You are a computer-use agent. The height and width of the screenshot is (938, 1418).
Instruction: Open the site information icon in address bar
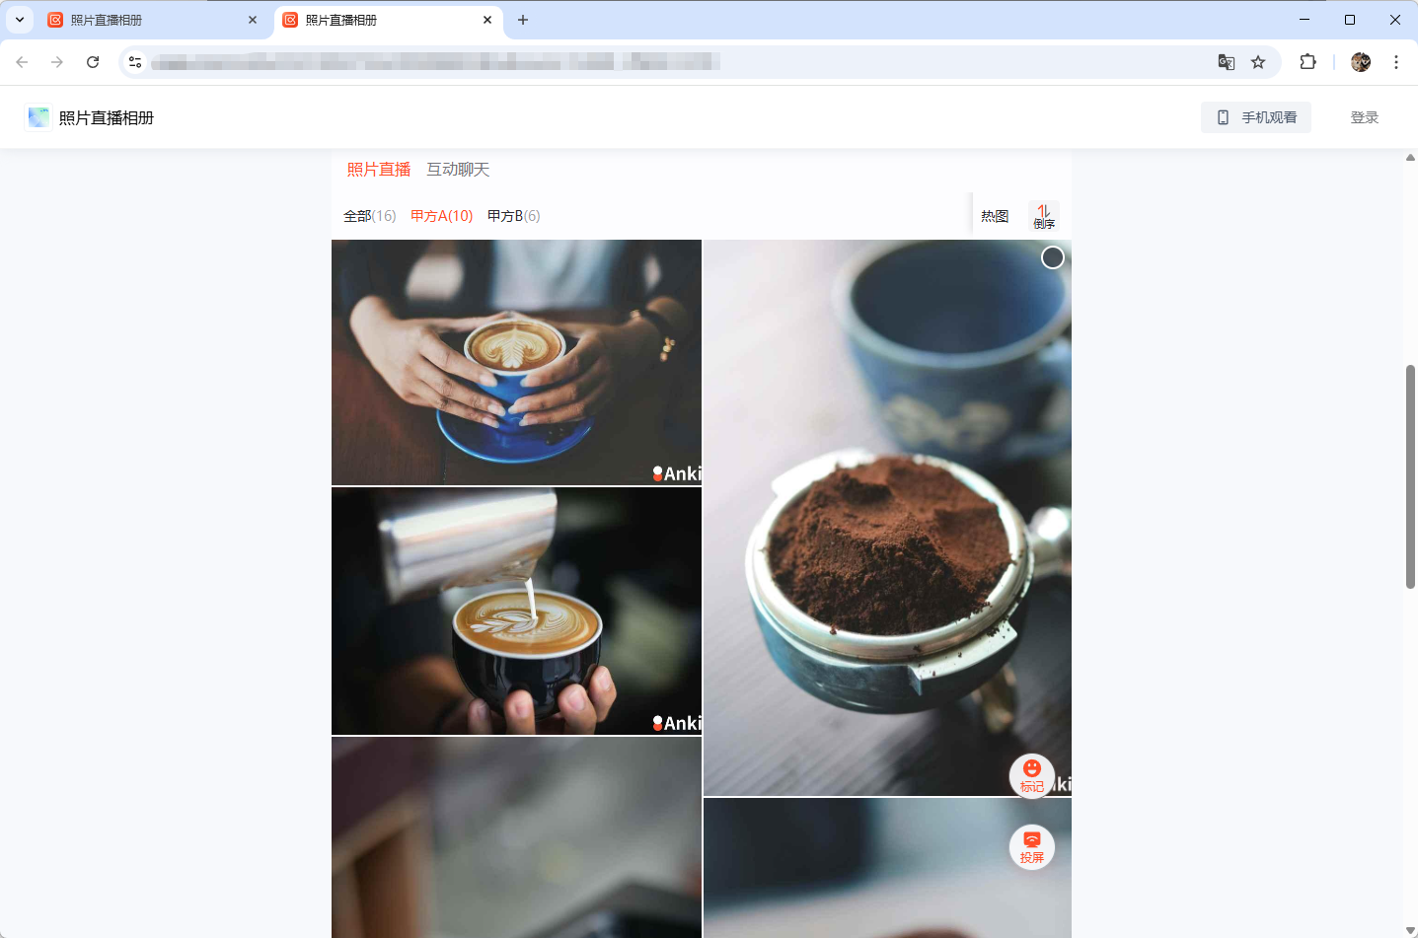135,62
